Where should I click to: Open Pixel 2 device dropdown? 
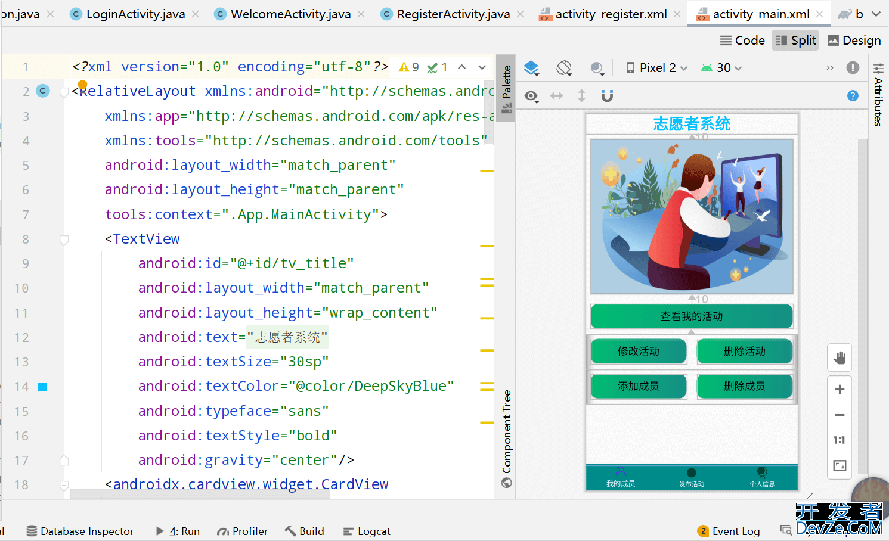[x=656, y=68]
